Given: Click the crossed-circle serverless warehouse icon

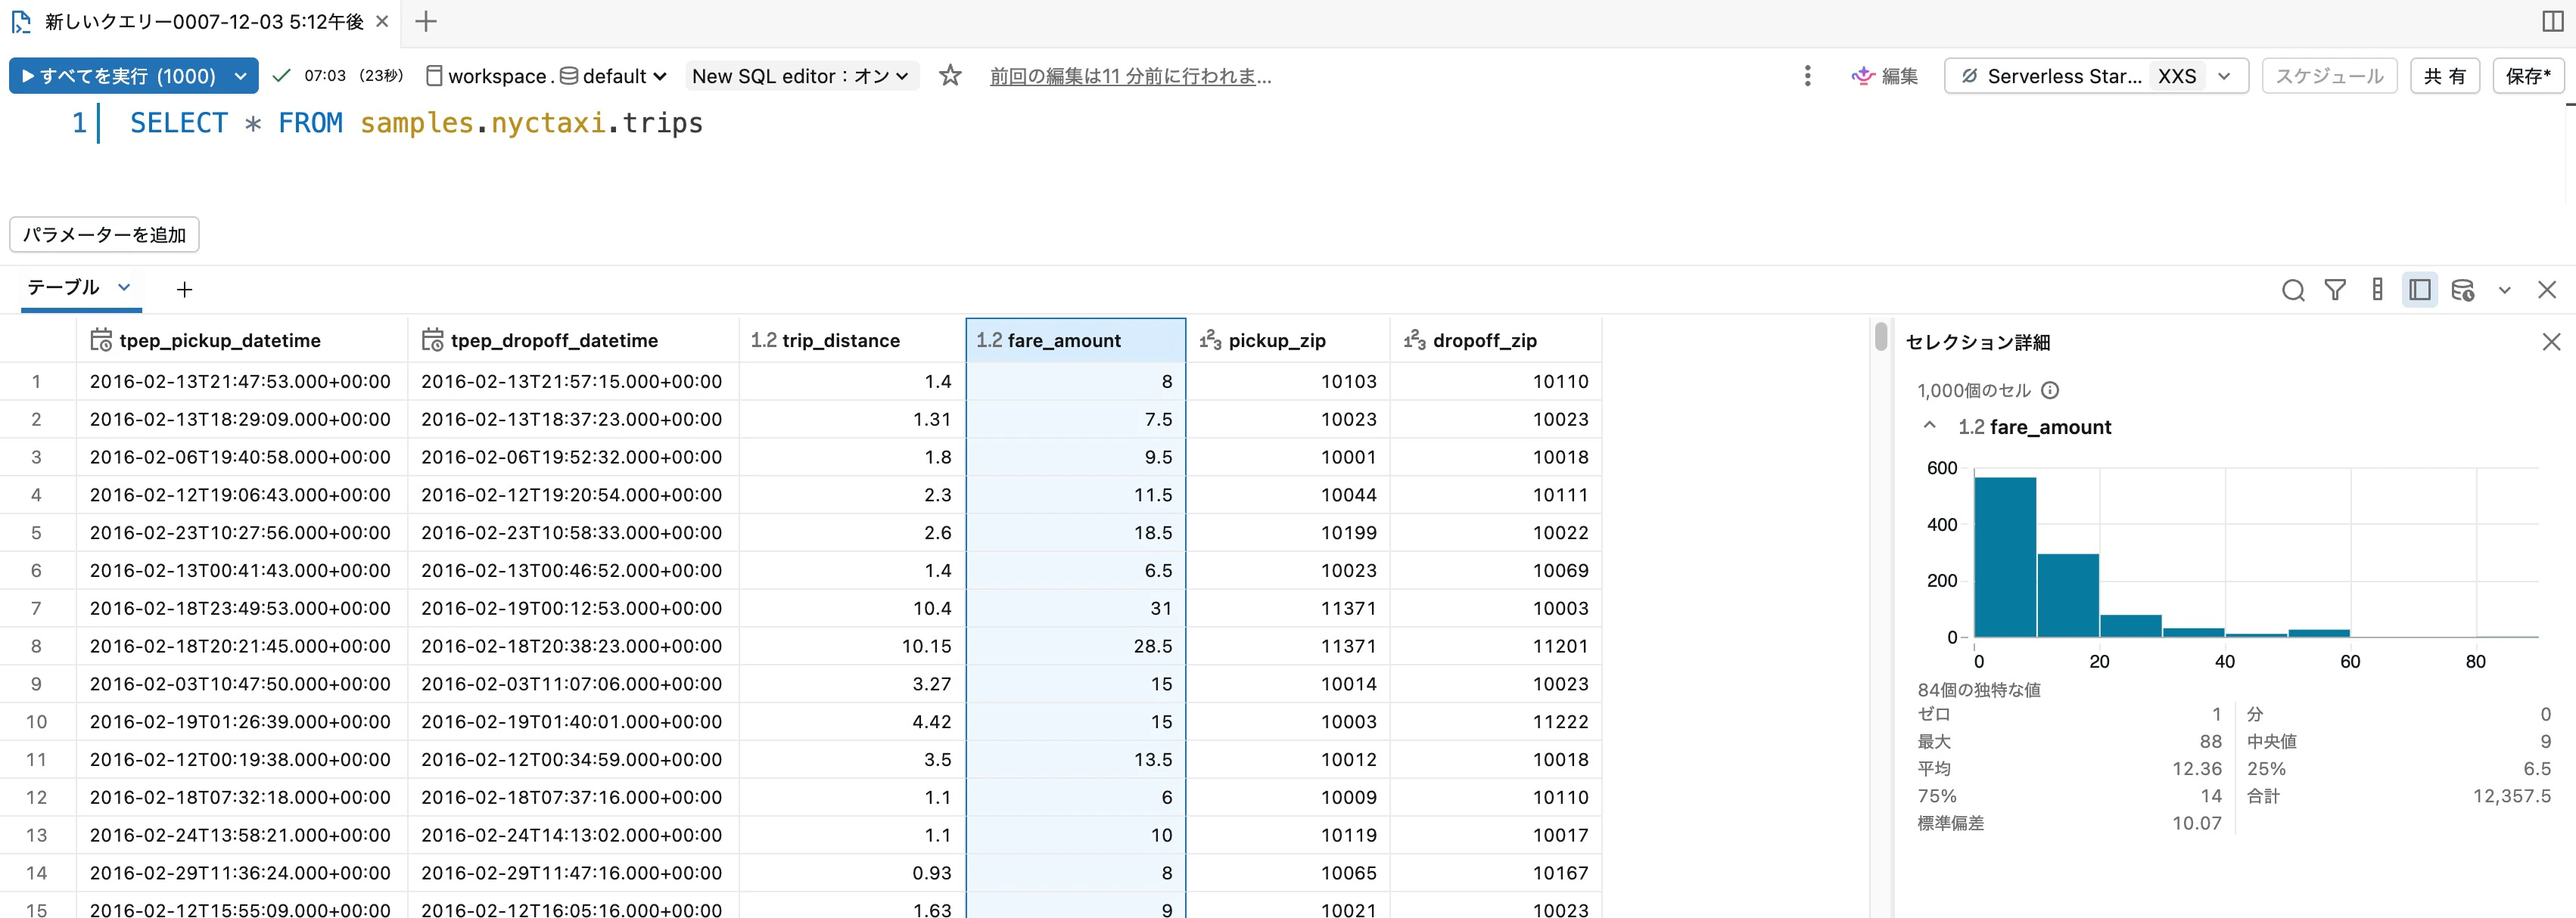Looking at the screenshot, I should pos(1969,76).
